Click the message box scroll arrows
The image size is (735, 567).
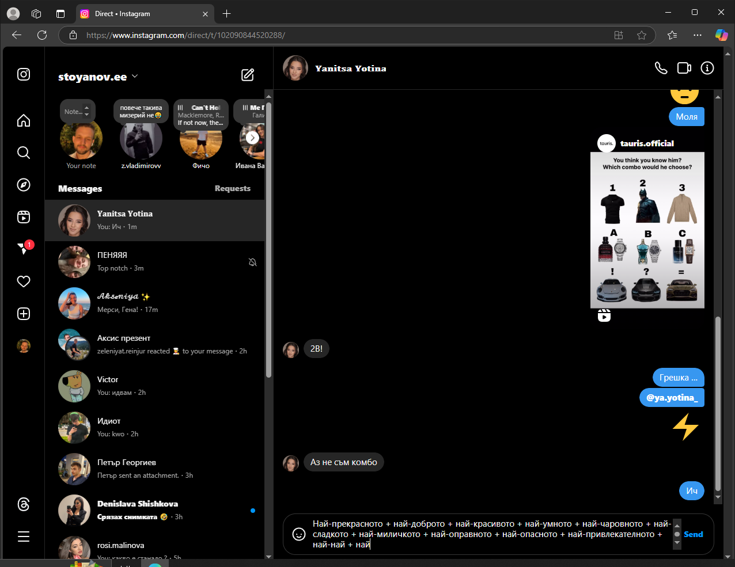677,534
